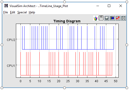Click the x-axis tick label 50
130x91 pixels.
[x=116, y=81]
